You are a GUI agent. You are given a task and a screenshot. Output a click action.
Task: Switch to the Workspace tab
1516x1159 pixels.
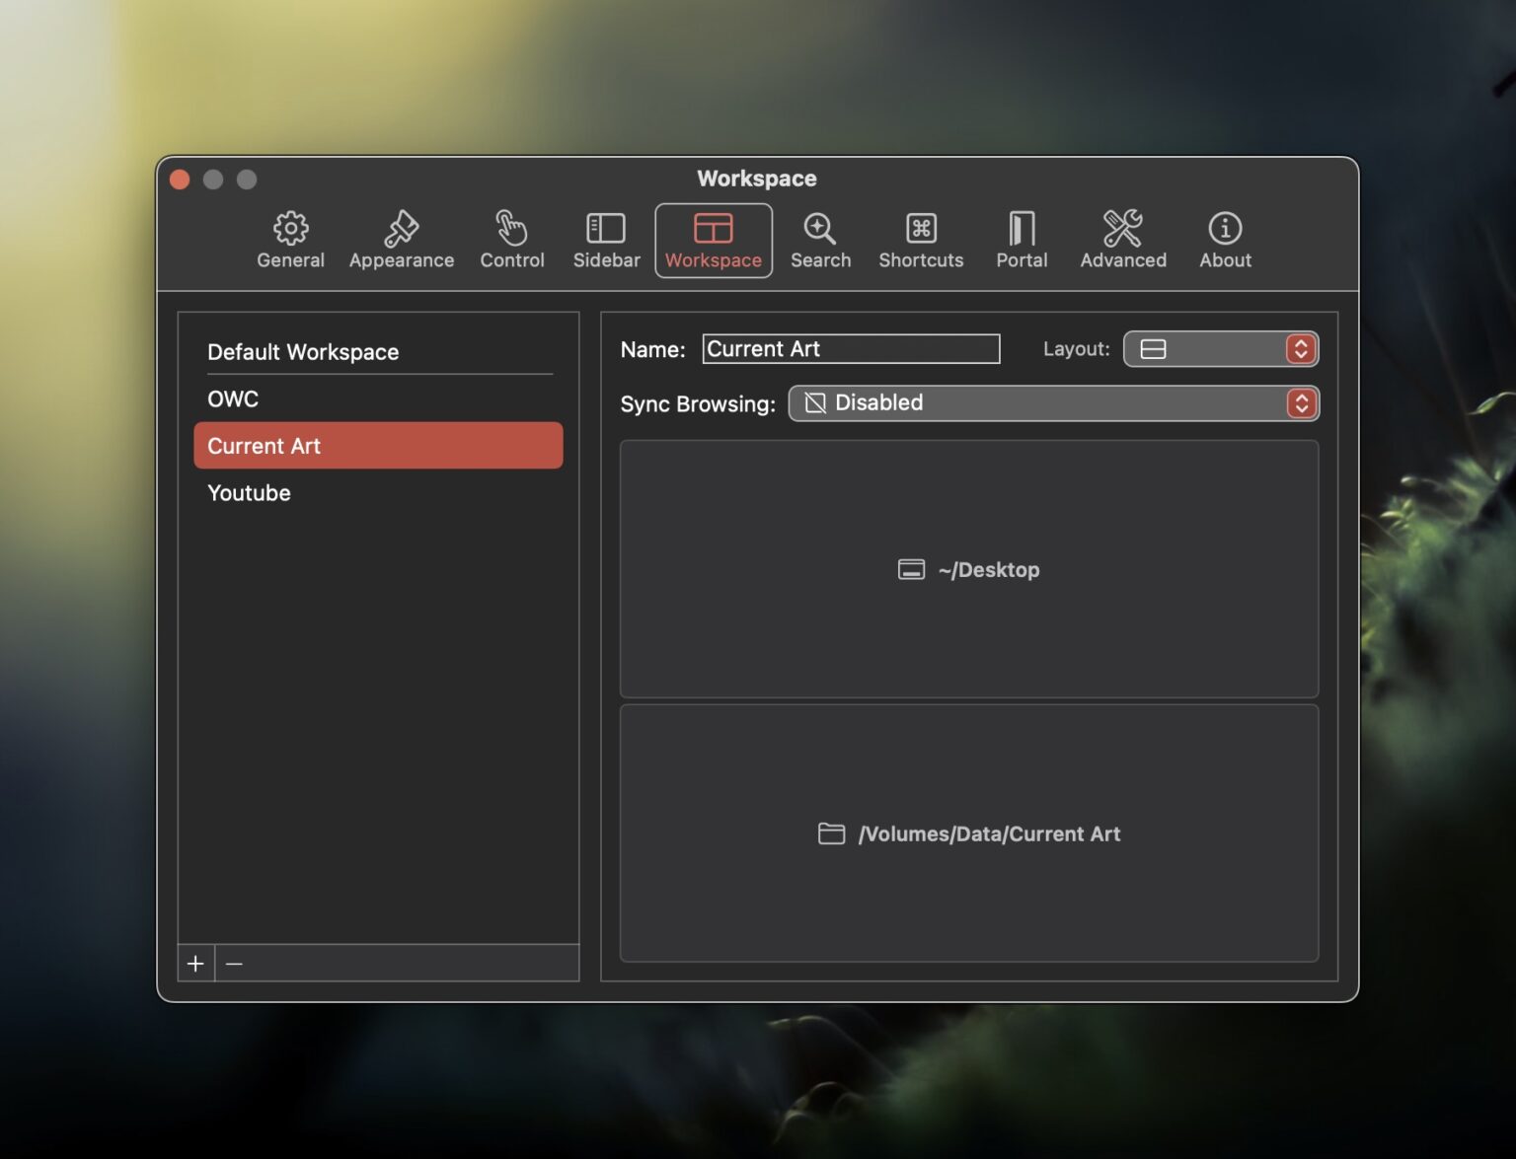click(714, 240)
